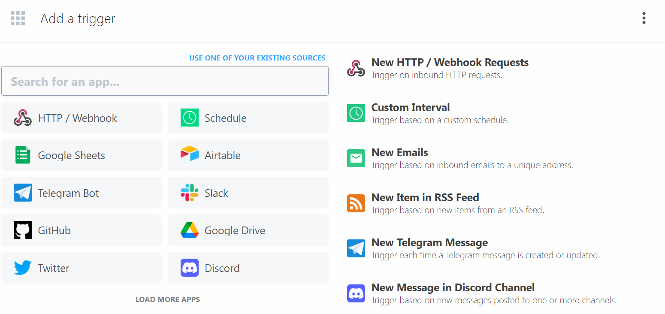The width and height of the screenshot is (665, 314).
Task: Click webhook icon beside New HTTP Requests
Action: 356,69
